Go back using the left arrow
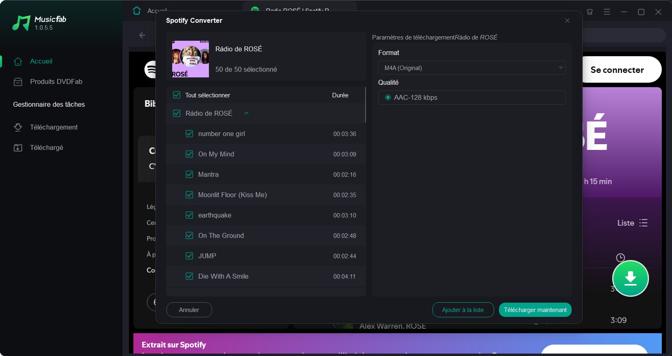The height and width of the screenshot is (356, 672). click(142, 35)
